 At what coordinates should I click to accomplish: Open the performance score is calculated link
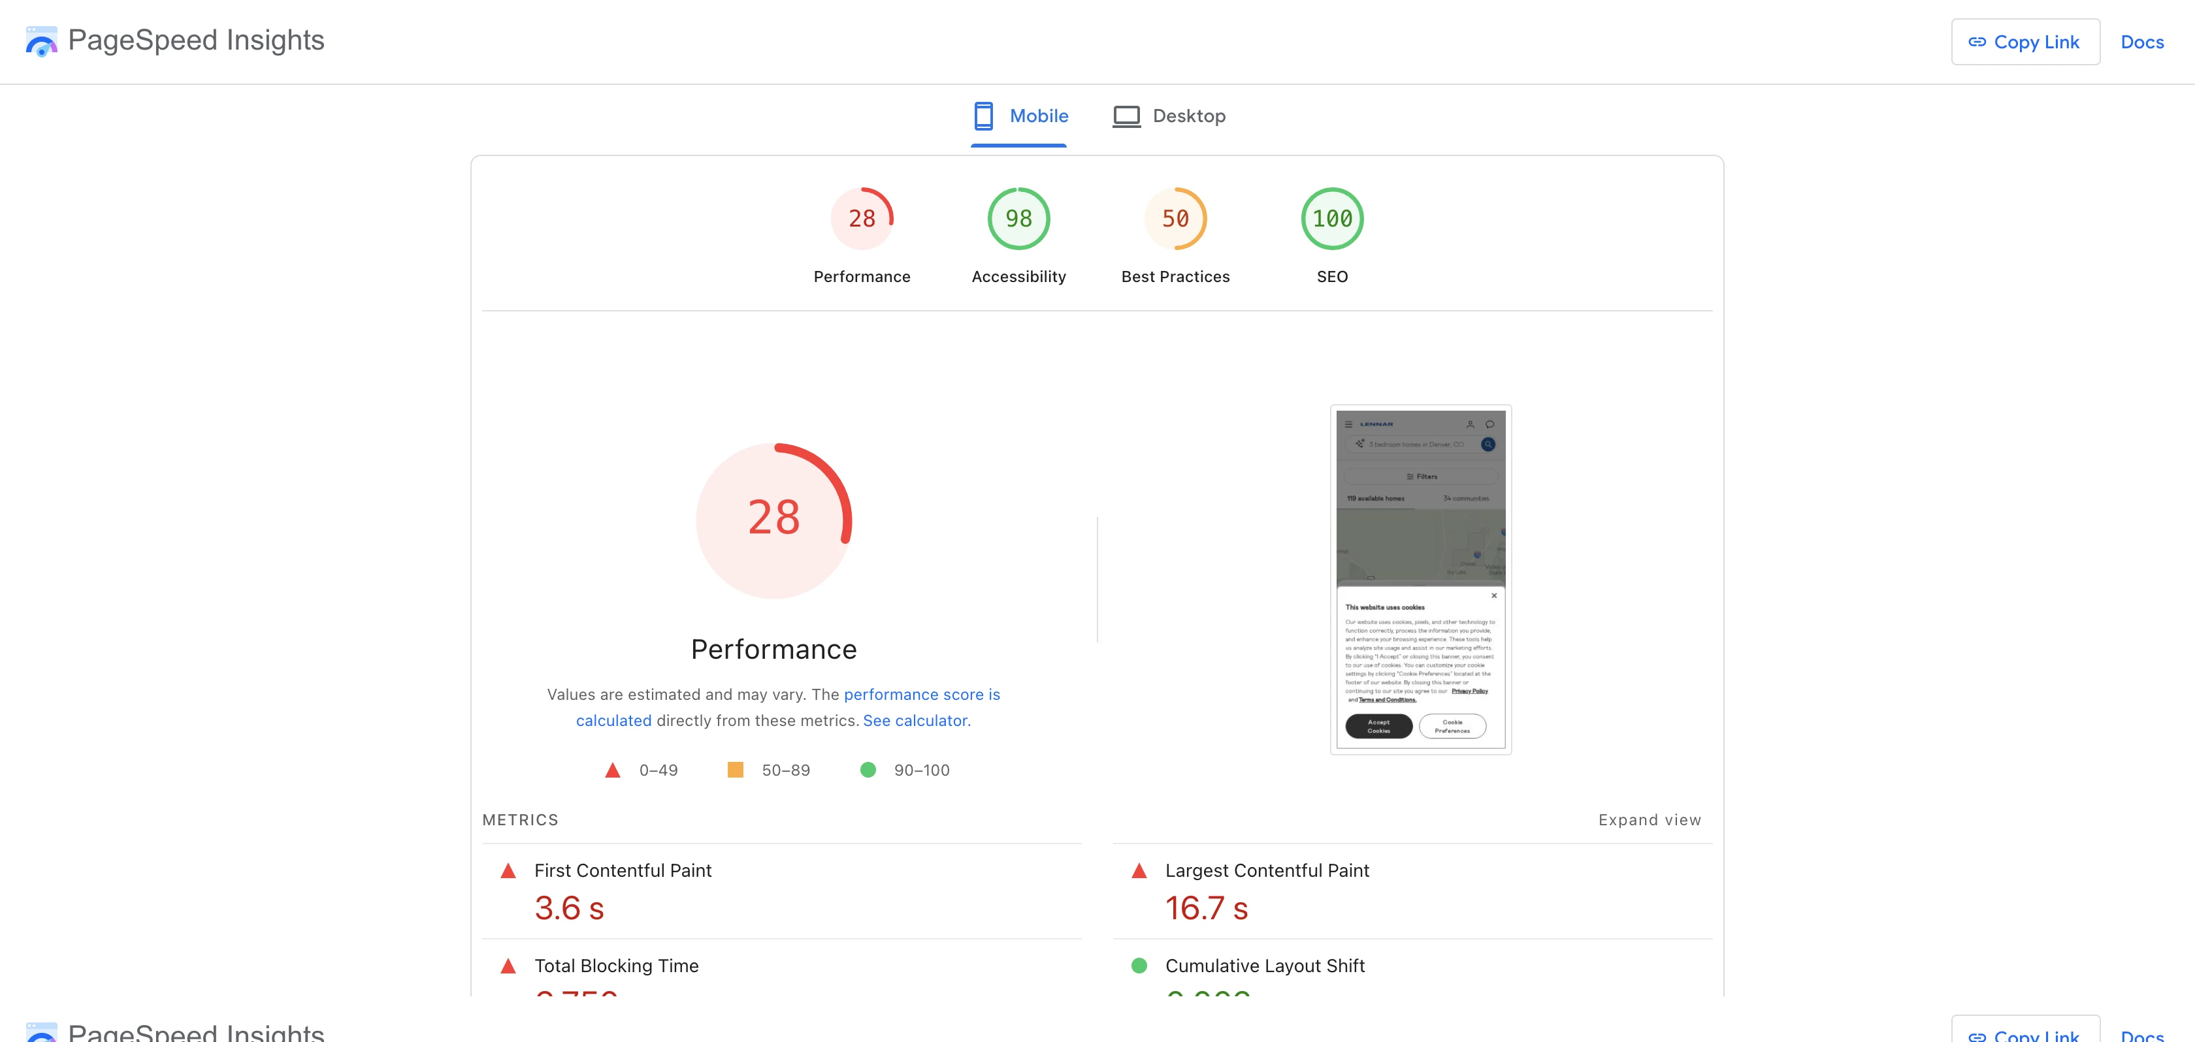921,694
